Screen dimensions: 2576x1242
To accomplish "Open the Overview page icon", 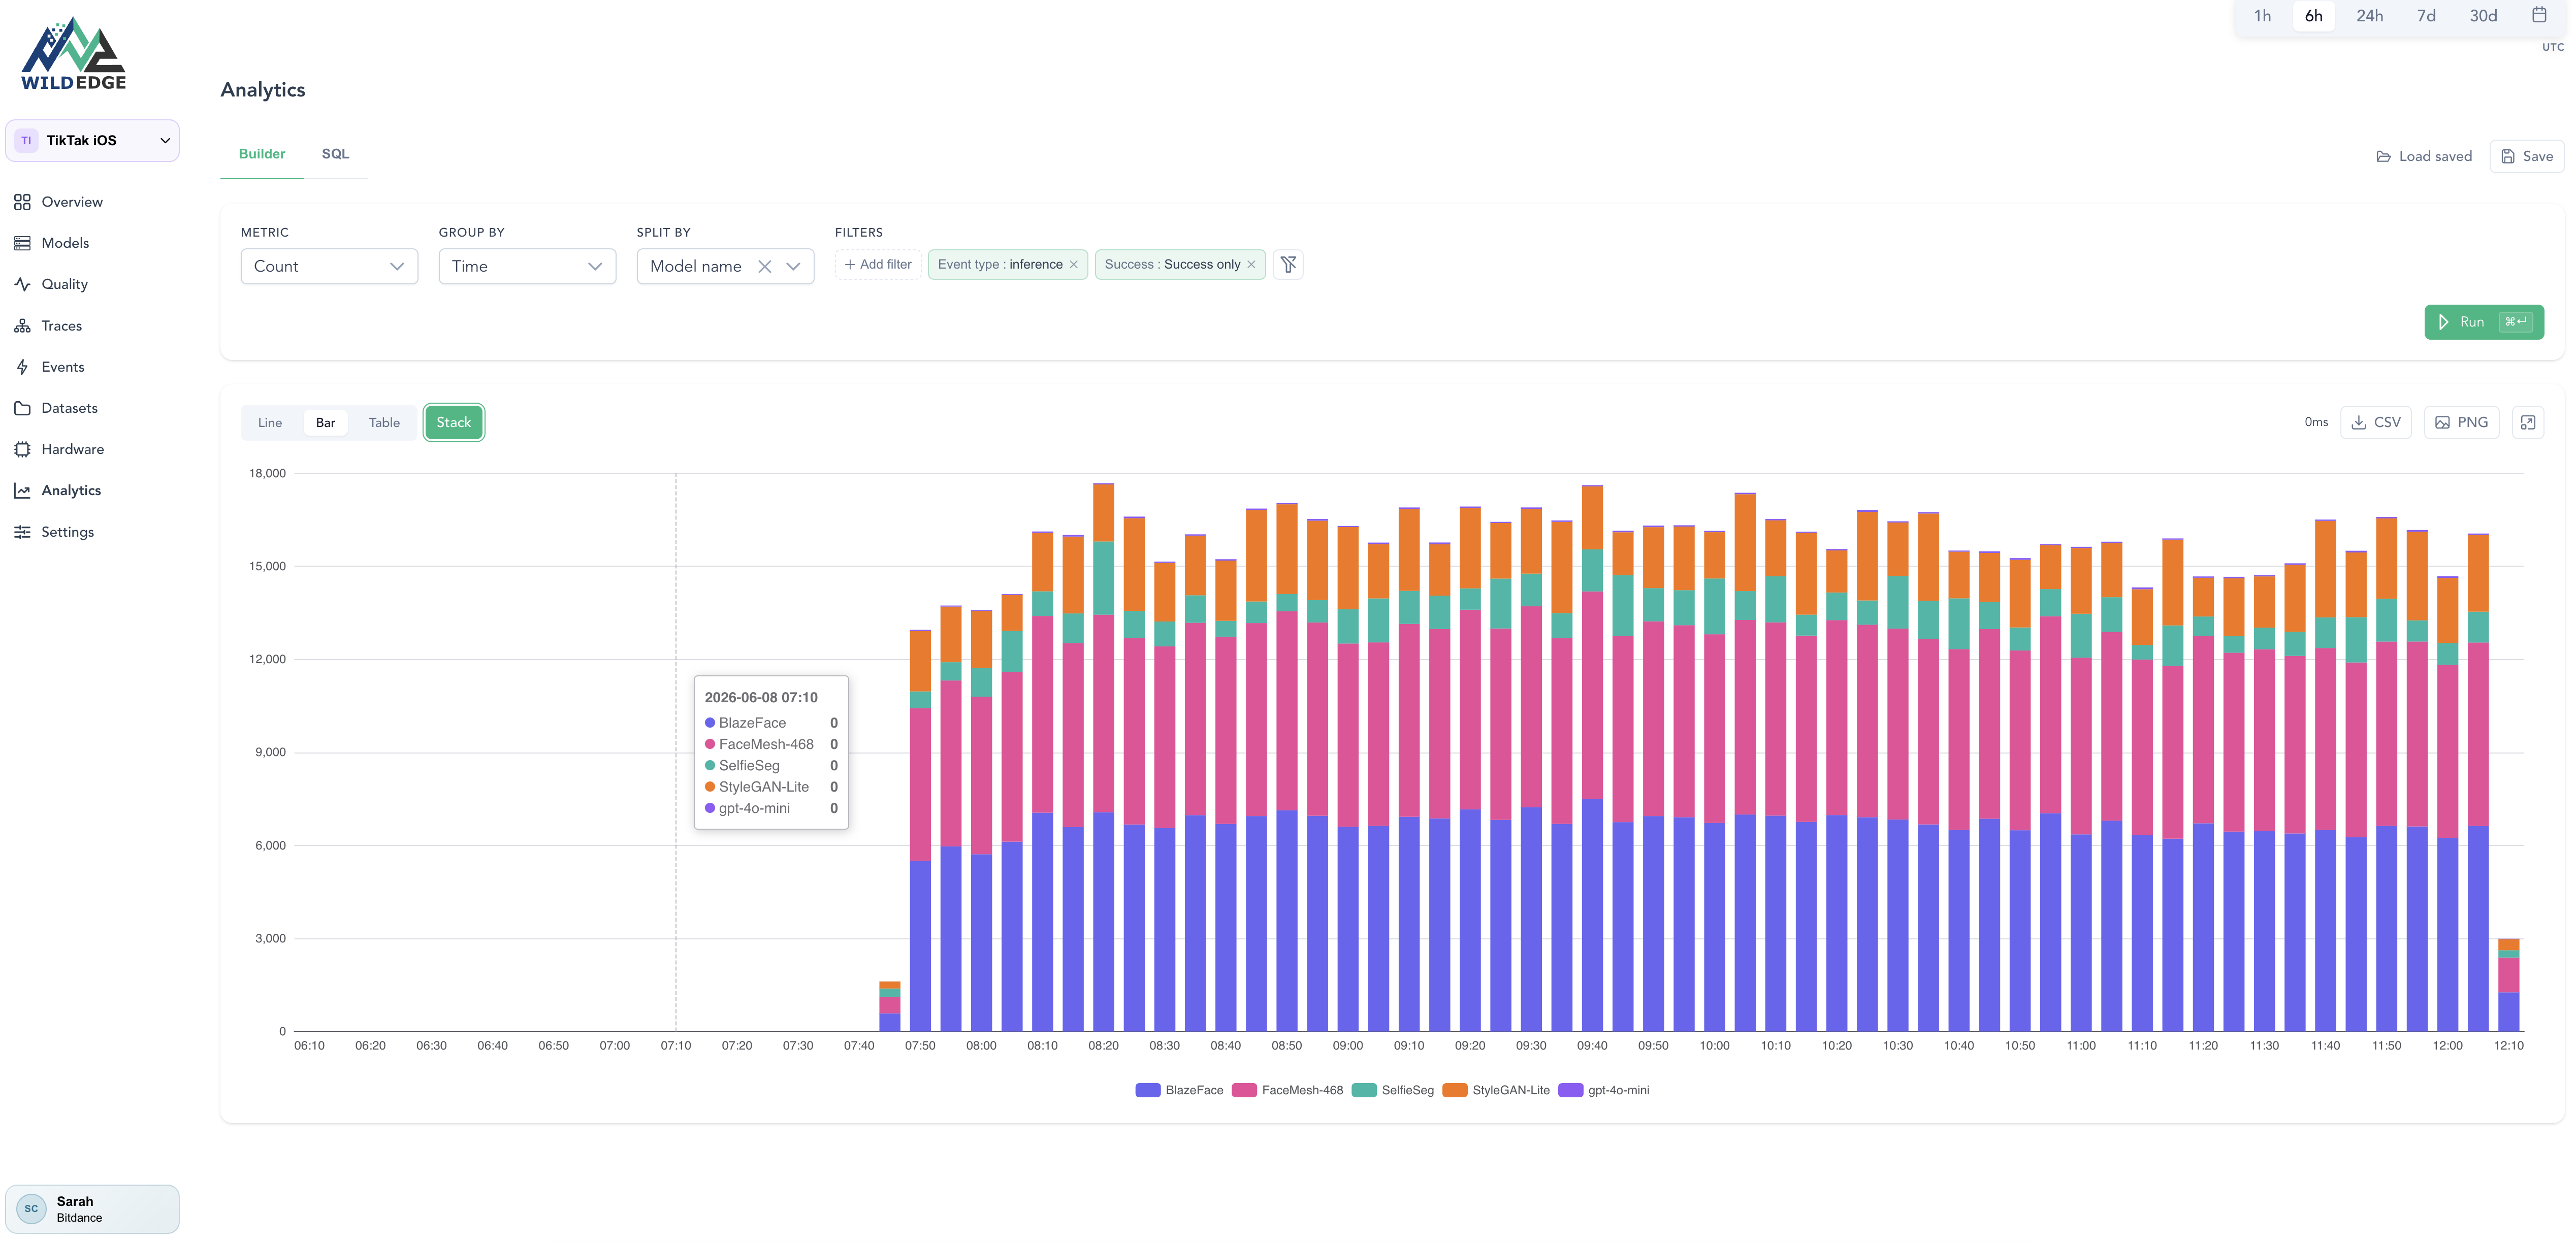I will pos(22,202).
